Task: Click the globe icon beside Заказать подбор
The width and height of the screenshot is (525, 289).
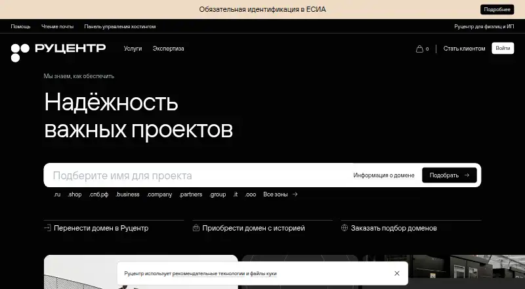Action: (345, 228)
